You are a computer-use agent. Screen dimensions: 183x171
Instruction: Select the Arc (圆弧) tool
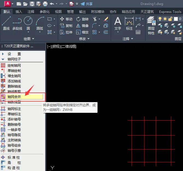tap(40, 23)
